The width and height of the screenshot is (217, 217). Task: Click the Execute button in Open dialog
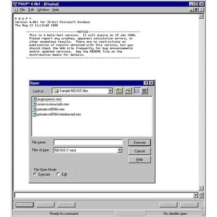[x=139, y=143]
